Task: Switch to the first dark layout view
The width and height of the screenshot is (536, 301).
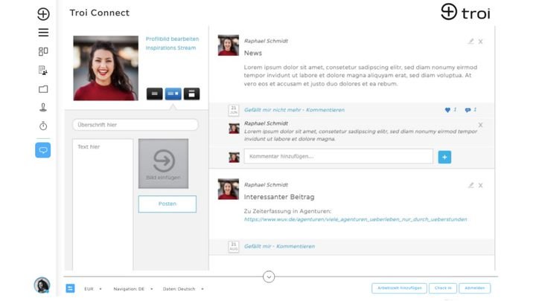Action: [155, 94]
